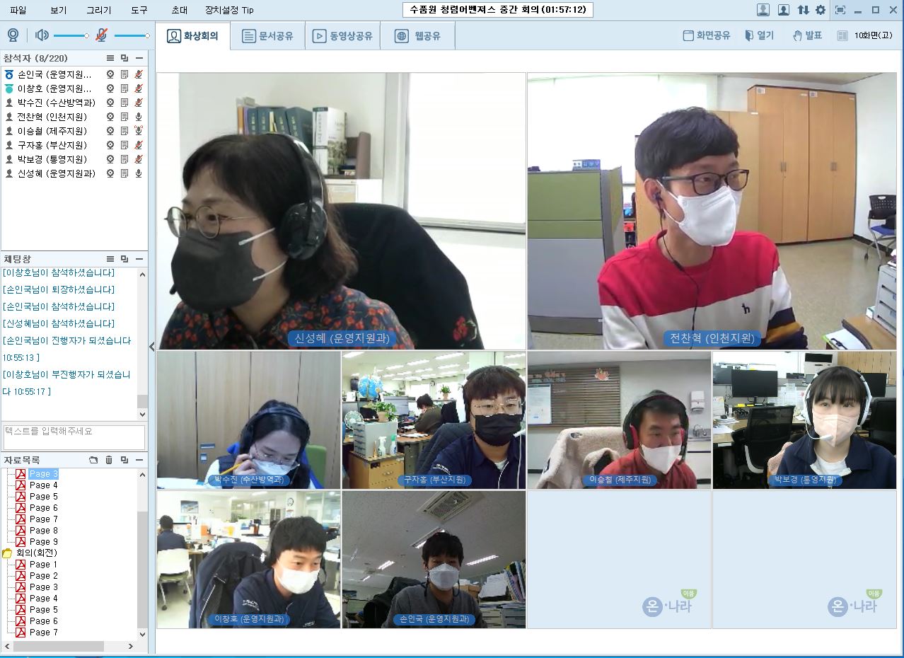904x658 pixels.
Task: Unmute the main microphone in toolbar
Action: click(102, 35)
